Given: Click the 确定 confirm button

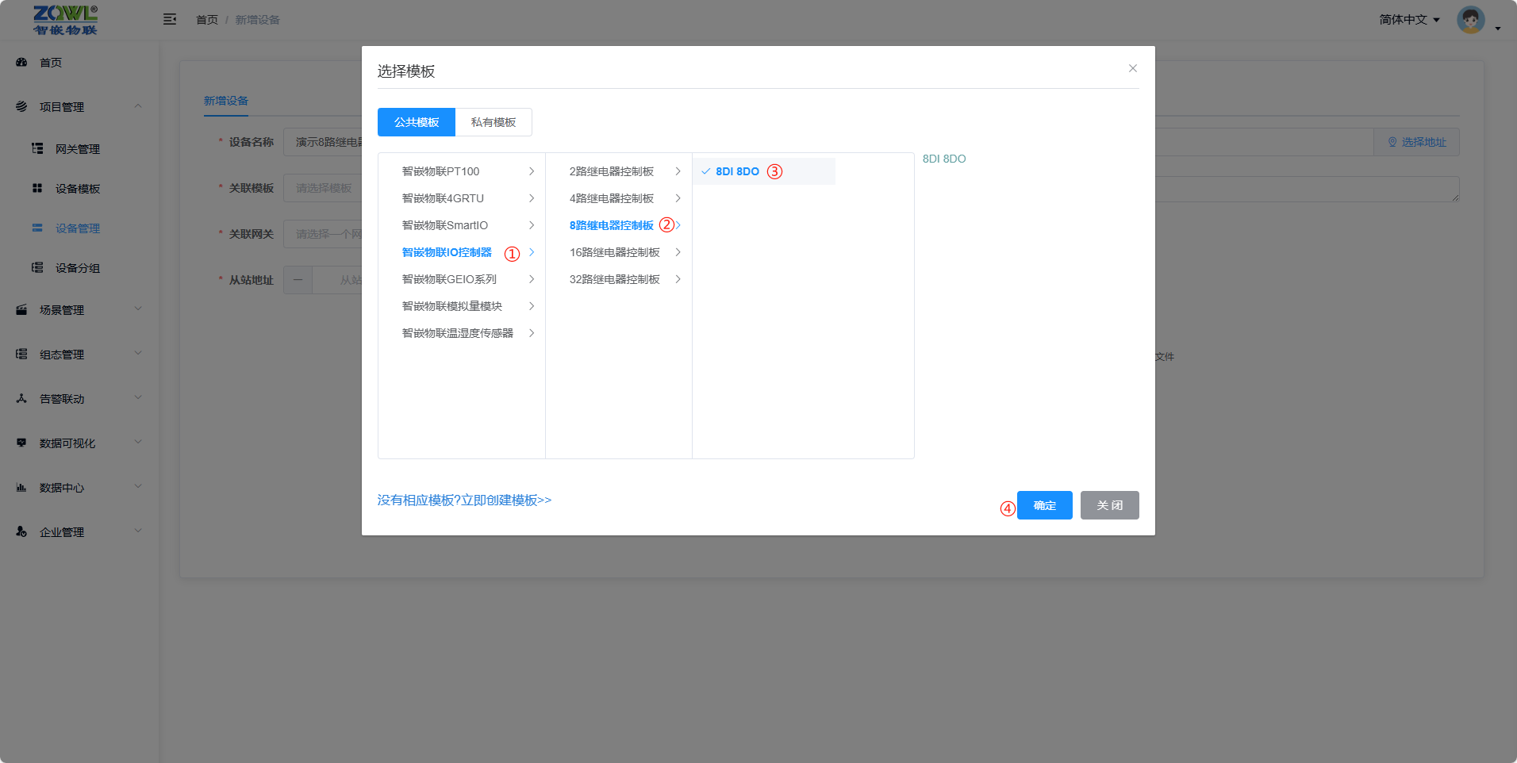Looking at the screenshot, I should [1045, 505].
